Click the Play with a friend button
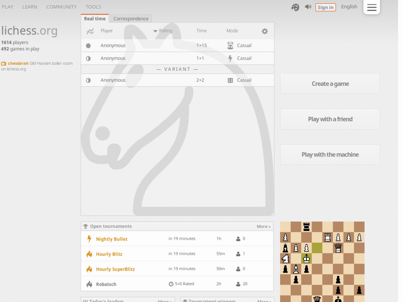Screen dimensions: 403x302 [330, 119]
